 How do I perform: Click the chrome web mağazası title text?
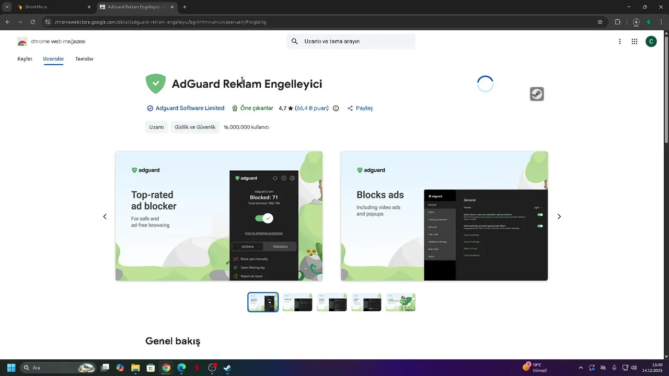point(57,42)
